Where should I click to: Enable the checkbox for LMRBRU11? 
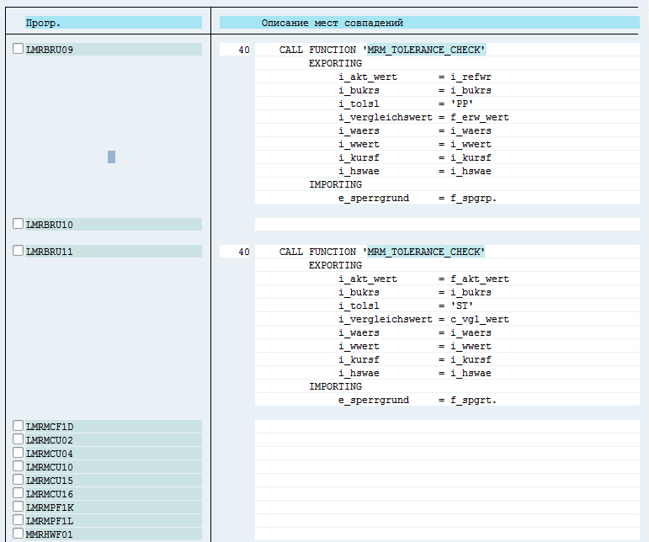19,252
